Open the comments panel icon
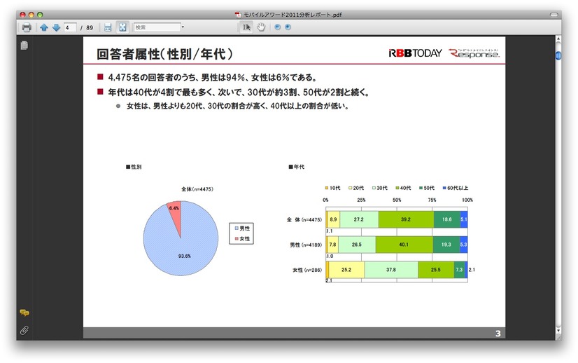This screenshot has height=363, width=578. [x=24, y=313]
